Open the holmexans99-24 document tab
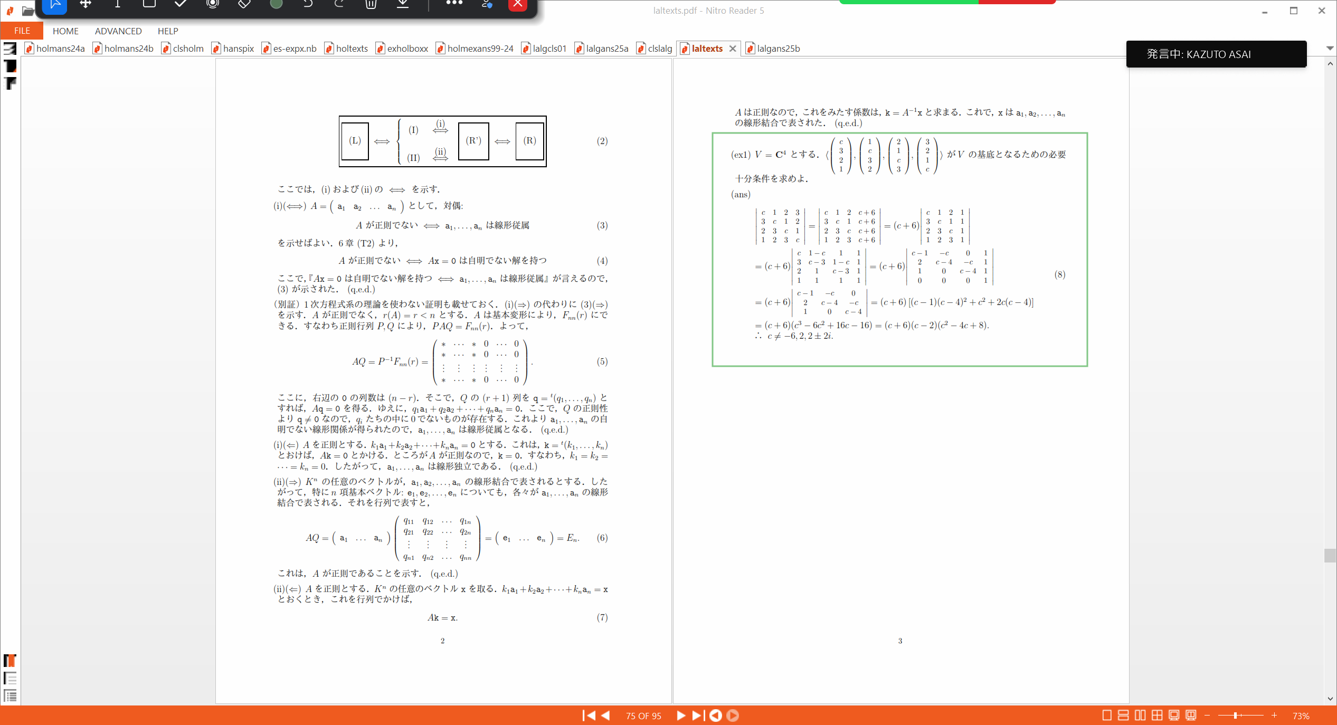The image size is (1337, 725). pos(475,49)
